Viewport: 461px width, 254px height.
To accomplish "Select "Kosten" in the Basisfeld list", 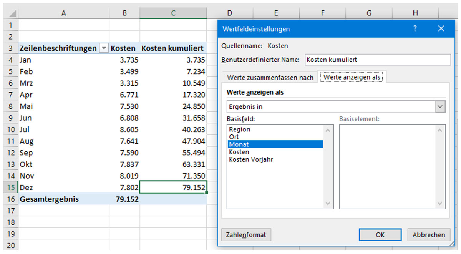I will (240, 152).
